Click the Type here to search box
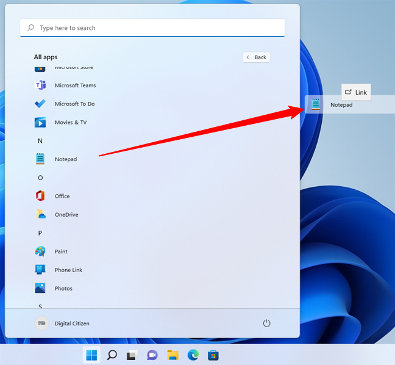This screenshot has width=395, height=365. pos(152,28)
